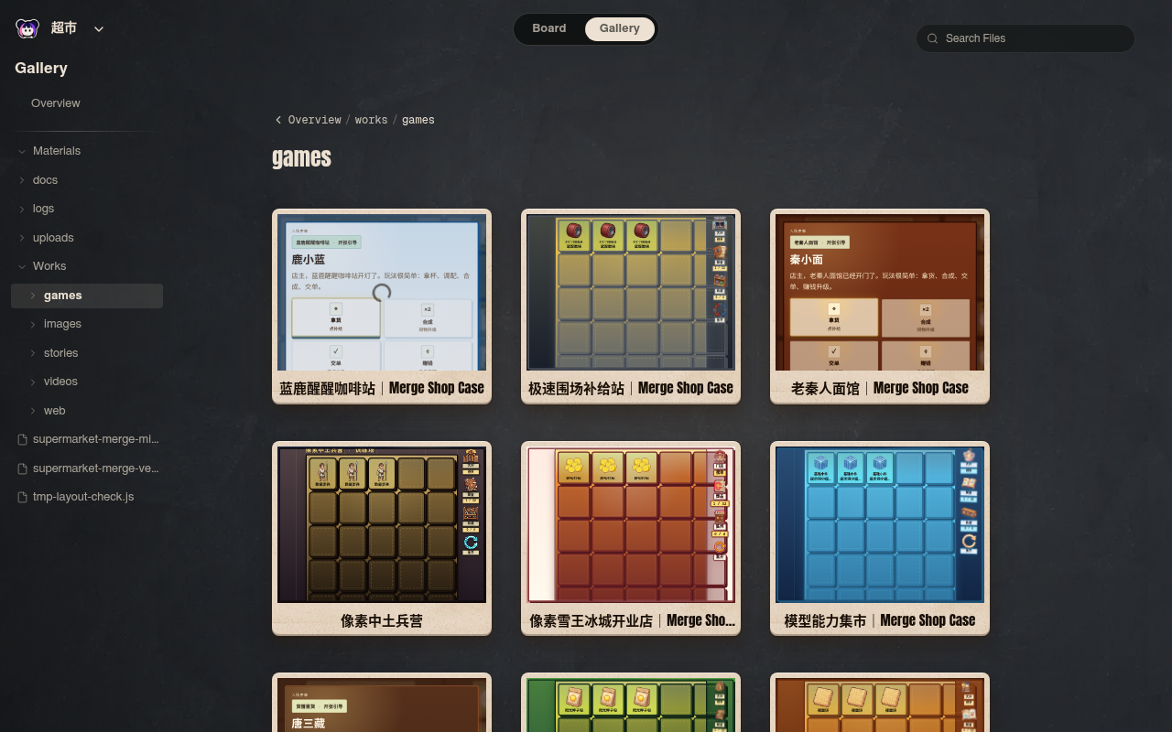Viewport: 1172px width, 732px height.
Task: Click the file icon for tmp-layout-check.js
Action: click(23, 497)
